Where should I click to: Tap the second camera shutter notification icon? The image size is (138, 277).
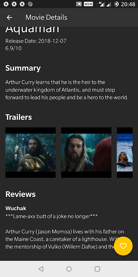click(14, 4)
